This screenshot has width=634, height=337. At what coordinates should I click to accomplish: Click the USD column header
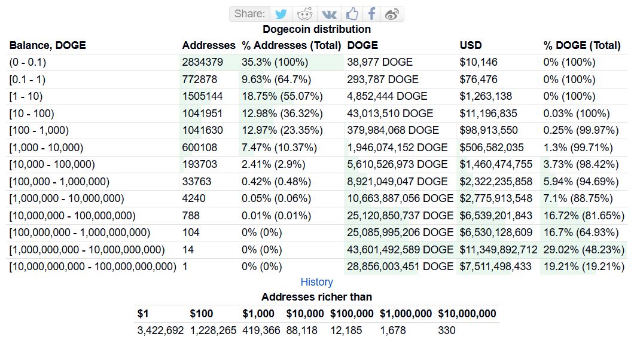click(471, 45)
